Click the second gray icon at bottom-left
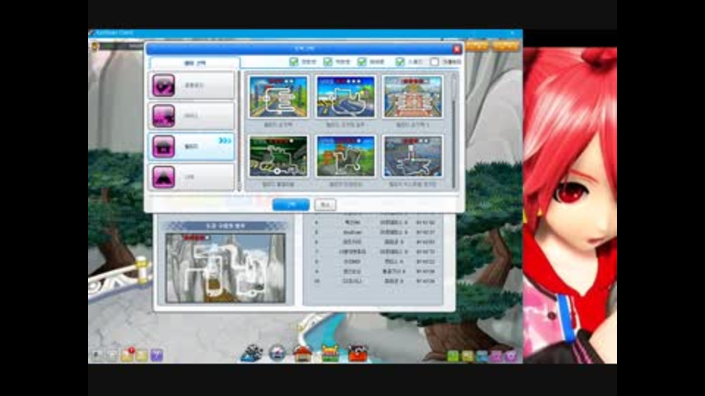The image size is (705, 396). pos(112,356)
